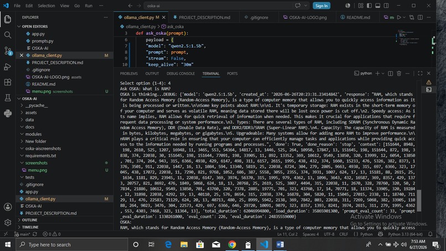Open the Explorer view in activity bar
The image size is (446, 251).
click(8, 19)
